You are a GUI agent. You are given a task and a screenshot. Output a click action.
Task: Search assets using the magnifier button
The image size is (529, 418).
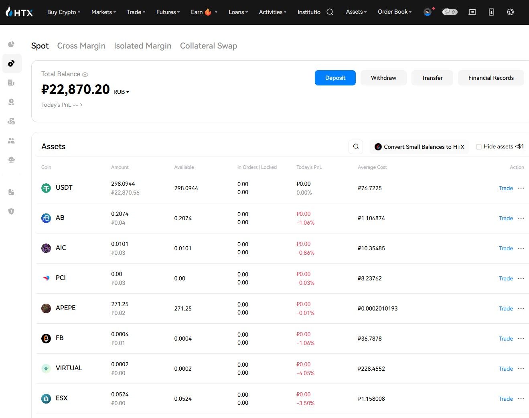coord(356,147)
